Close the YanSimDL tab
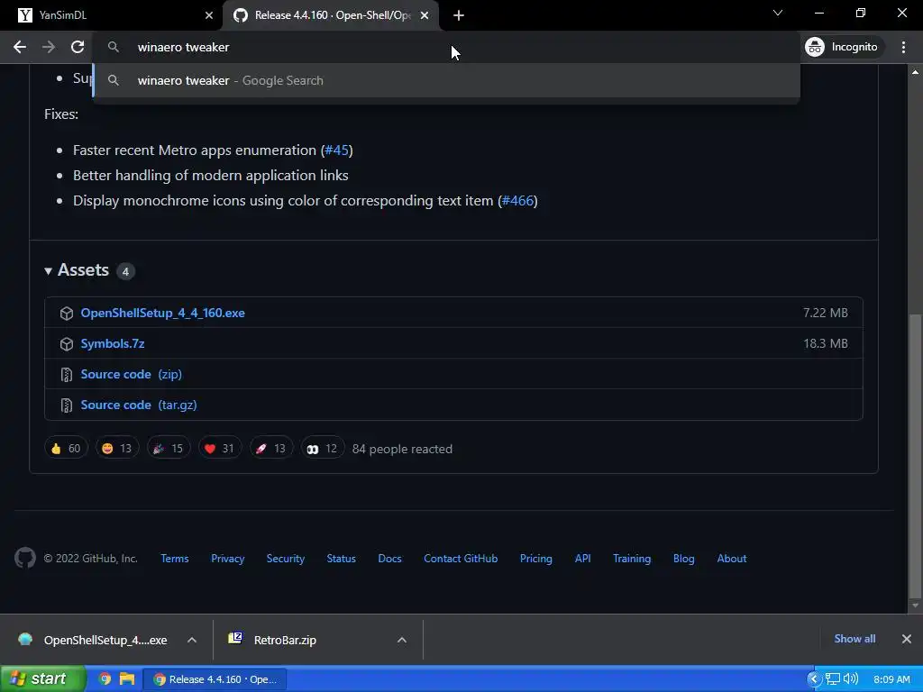This screenshot has width=923, height=692. [209, 15]
